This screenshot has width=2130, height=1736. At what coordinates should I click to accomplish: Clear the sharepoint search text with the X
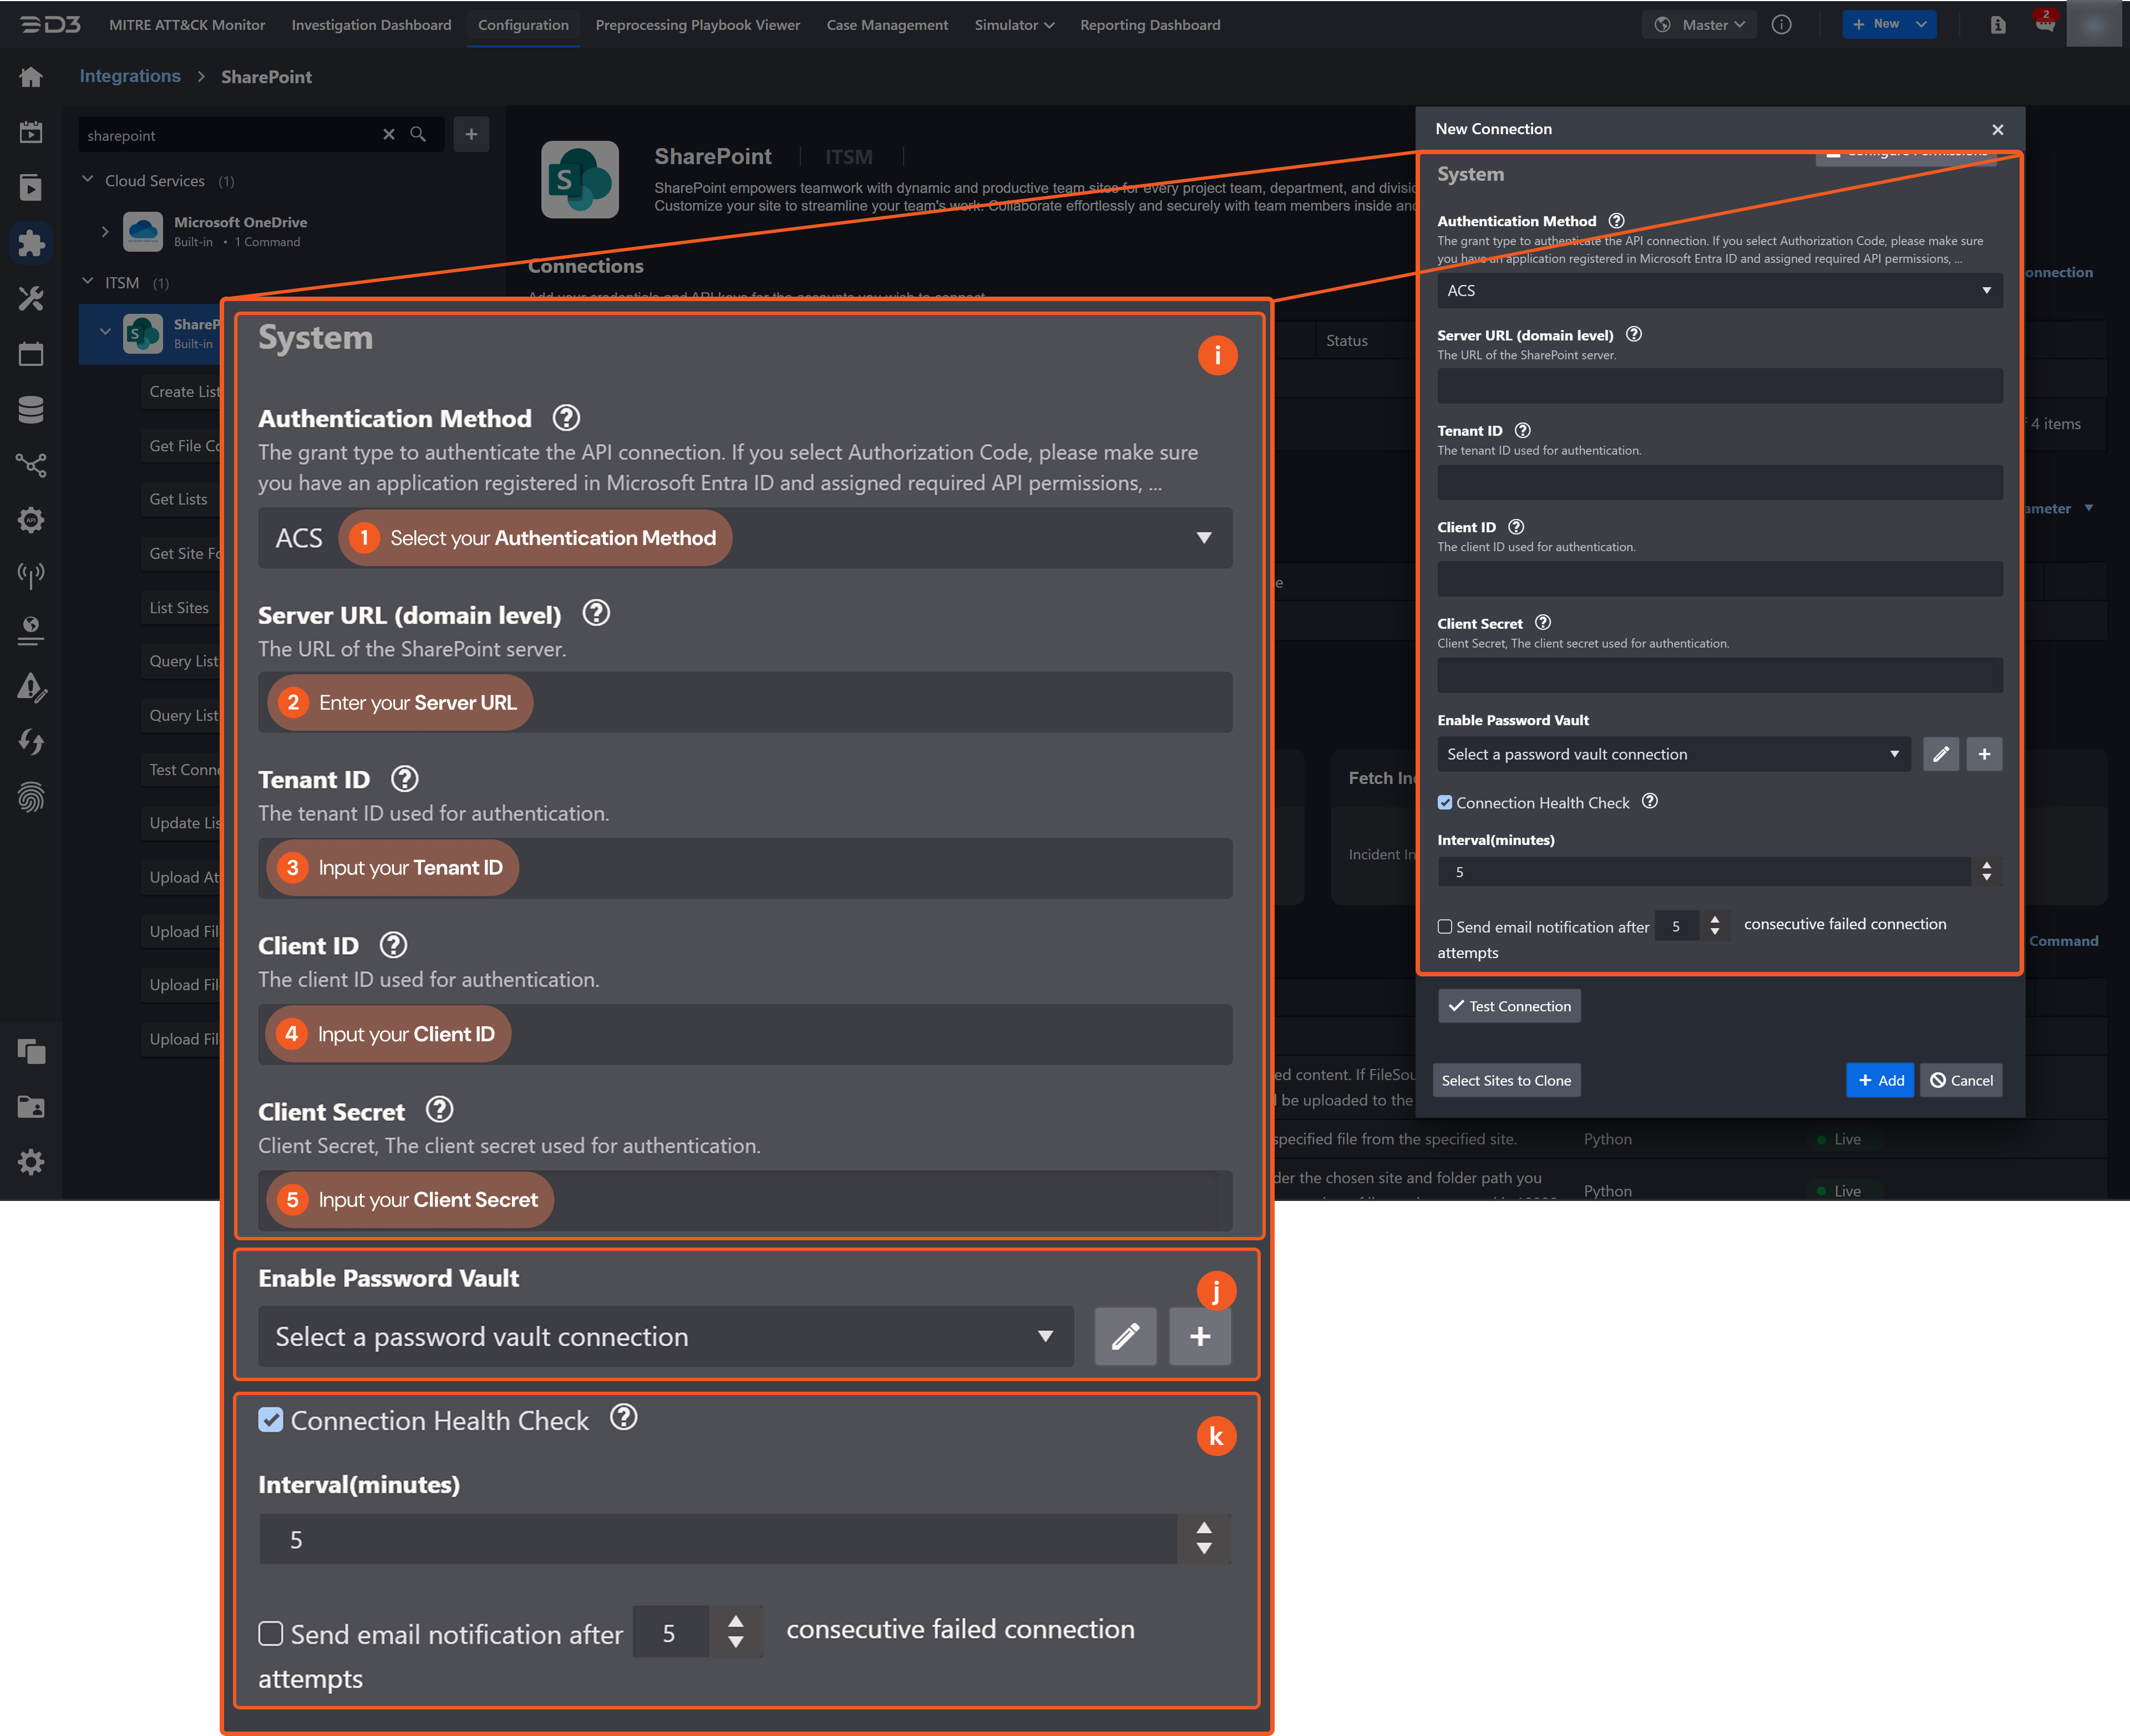pos(389,134)
